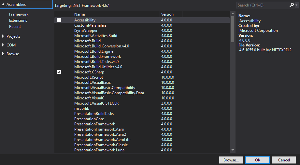Sort the list by Version column header

170,14
